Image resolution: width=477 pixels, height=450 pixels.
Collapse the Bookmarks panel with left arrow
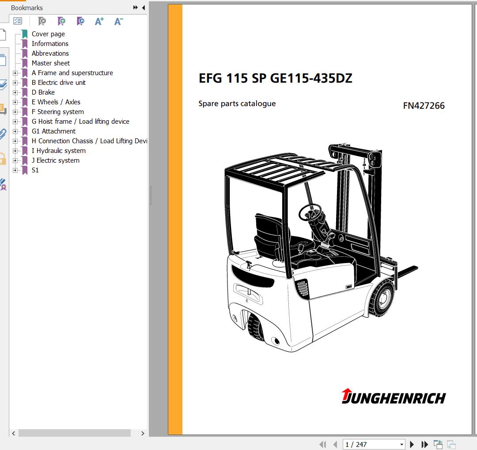pyautogui.click(x=143, y=8)
